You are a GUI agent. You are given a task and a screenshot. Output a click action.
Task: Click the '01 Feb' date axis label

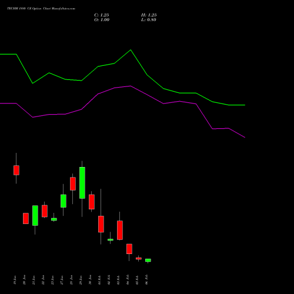point(100,280)
